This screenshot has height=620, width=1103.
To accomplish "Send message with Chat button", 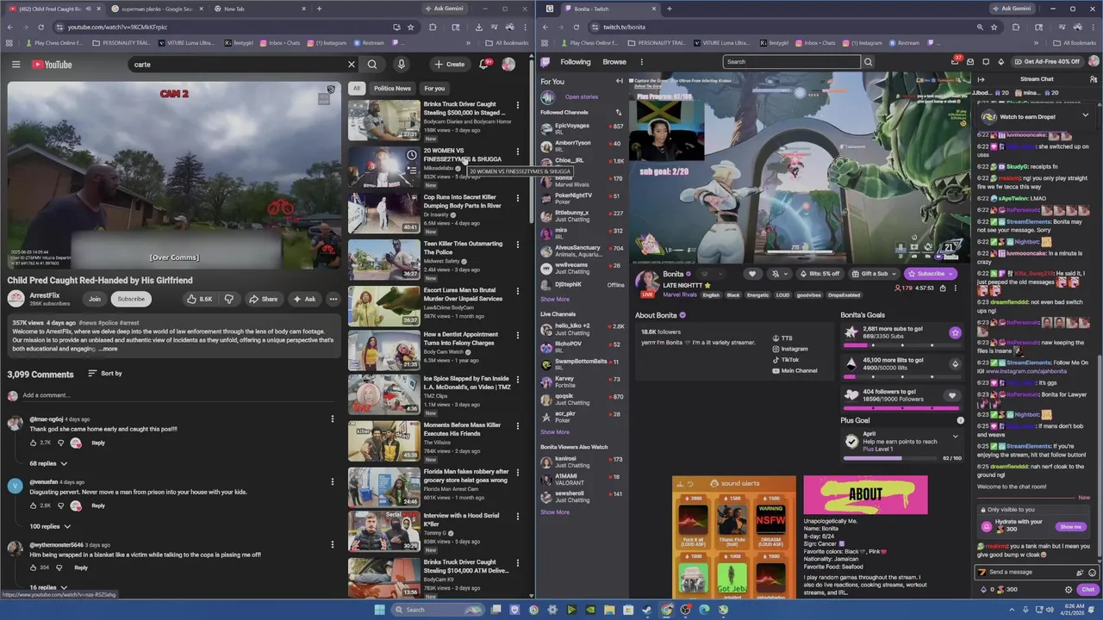I will [x=1088, y=590].
